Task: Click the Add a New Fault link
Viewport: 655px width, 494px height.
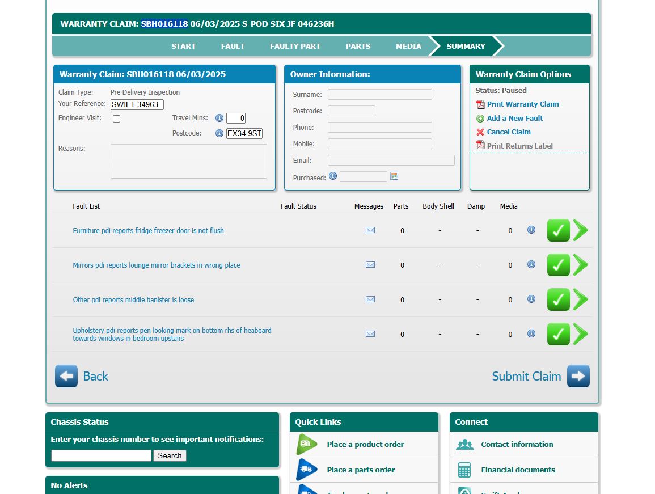Action: coord(515,119)
